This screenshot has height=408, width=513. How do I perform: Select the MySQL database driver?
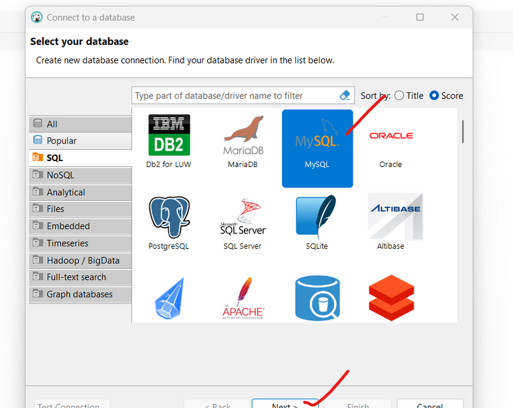pos(317,148)
